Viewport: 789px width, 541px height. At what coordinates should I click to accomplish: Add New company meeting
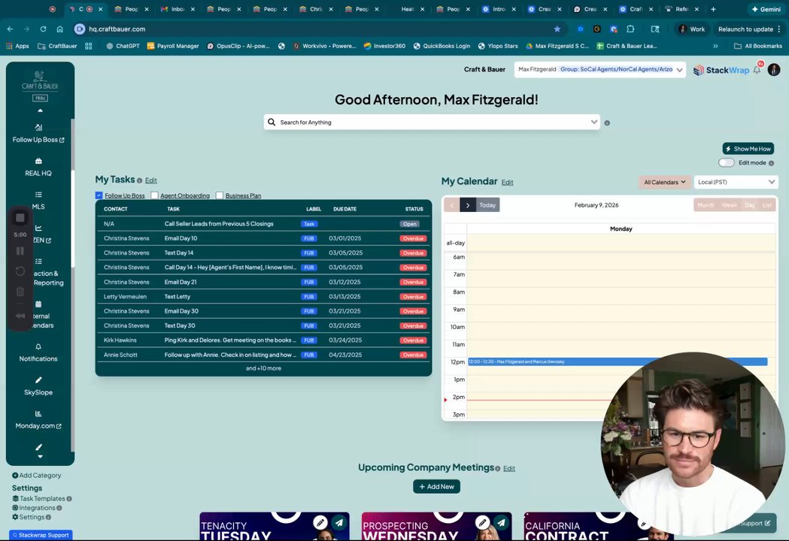coord(437,486)
